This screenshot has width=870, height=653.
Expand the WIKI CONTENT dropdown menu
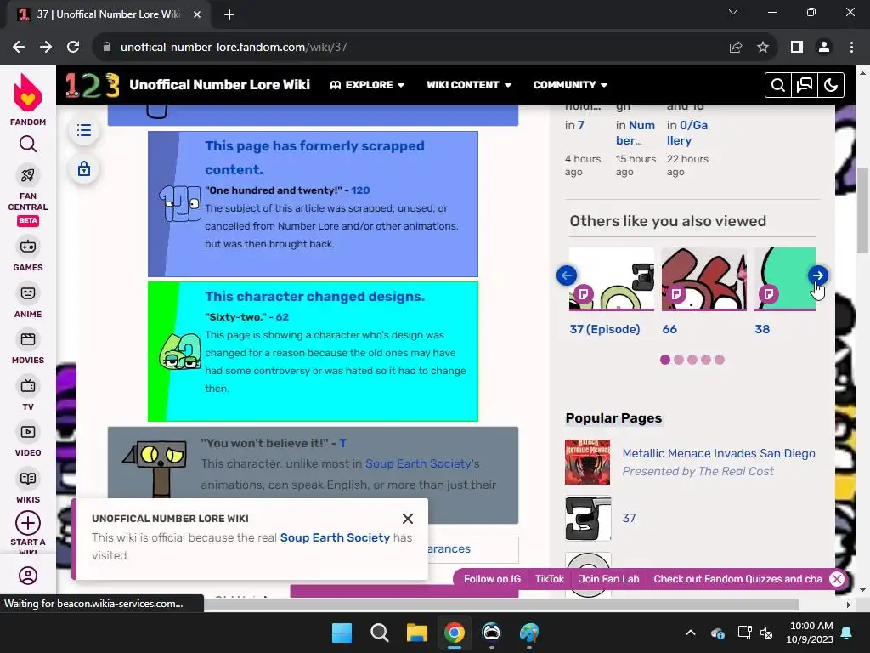[469, 85]
